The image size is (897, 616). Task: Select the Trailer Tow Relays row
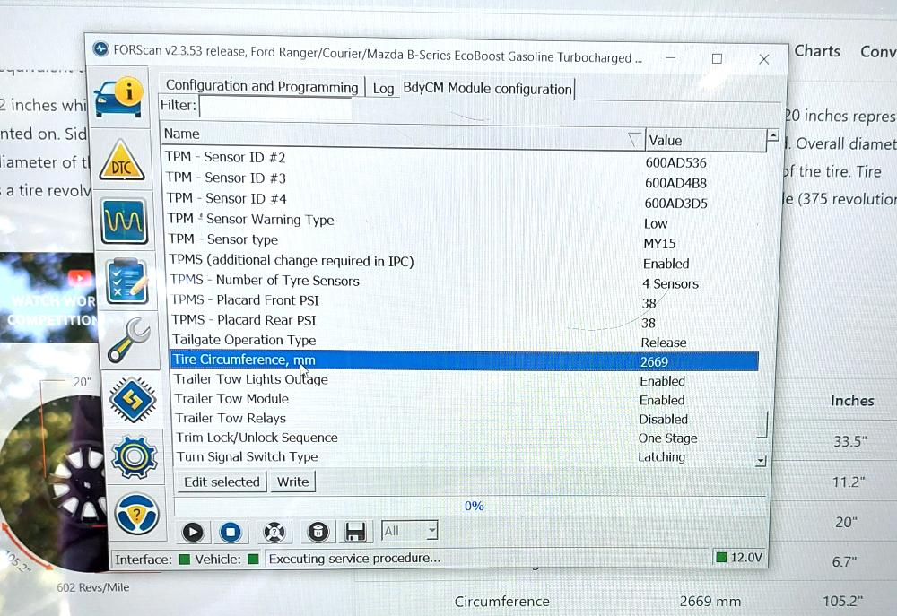tap(466, 419)
